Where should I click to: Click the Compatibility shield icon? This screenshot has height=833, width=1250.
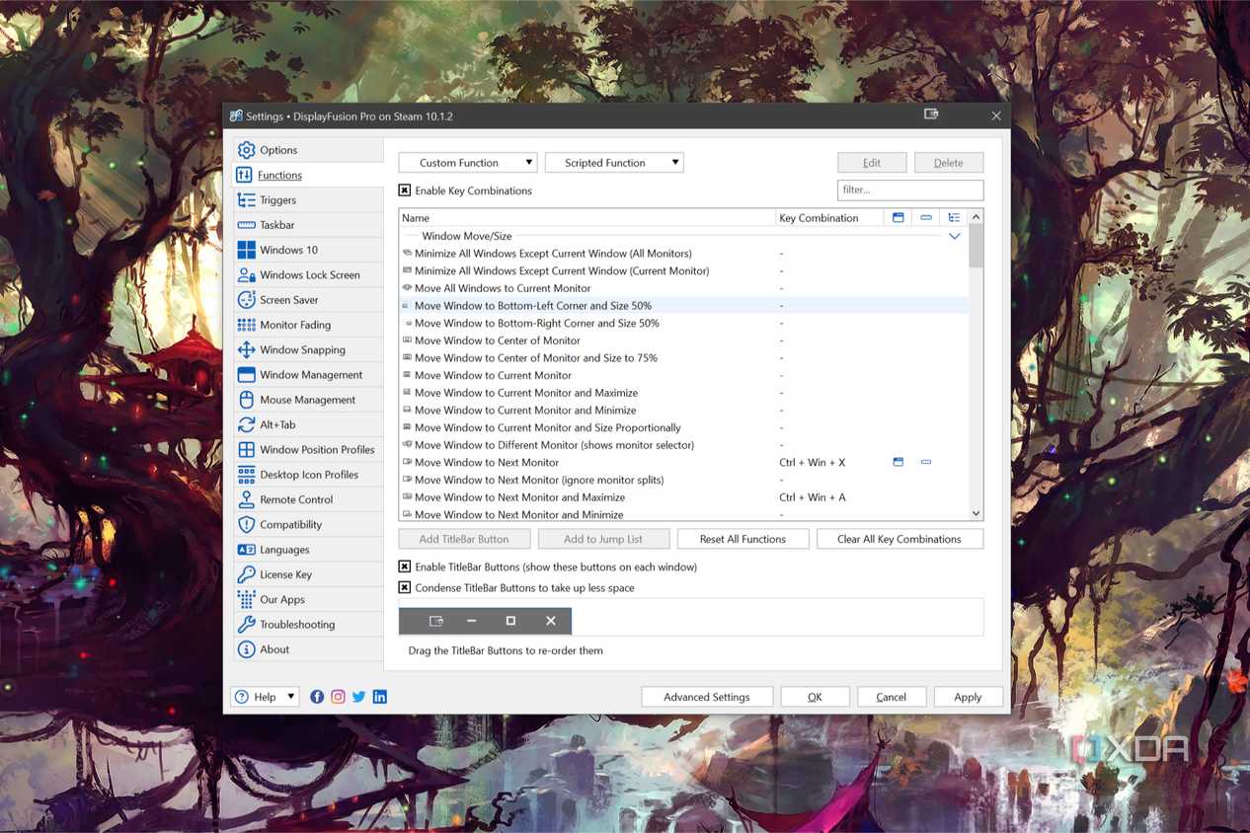coord(246,525)
